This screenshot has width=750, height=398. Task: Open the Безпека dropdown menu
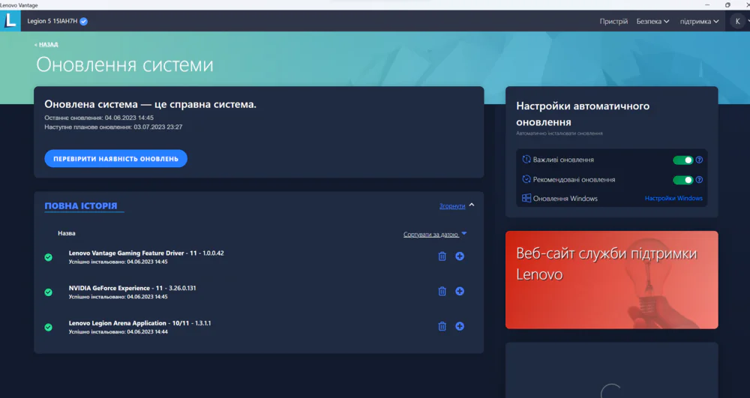click(652, 22)
